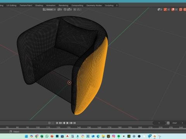
Task: Open Excel from the taskbar
Action: (x=41, y=136)
